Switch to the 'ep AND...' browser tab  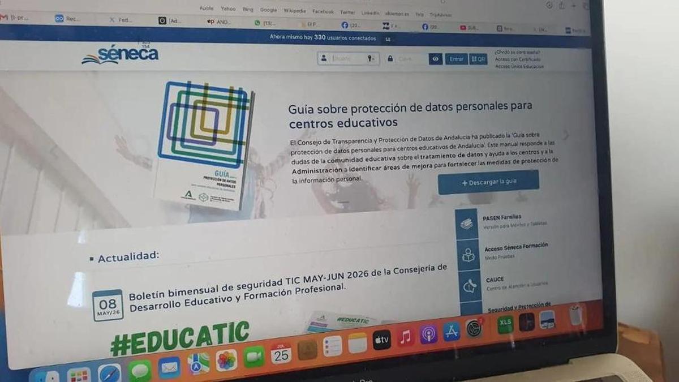pyautogui.click(x=220, y=22)
